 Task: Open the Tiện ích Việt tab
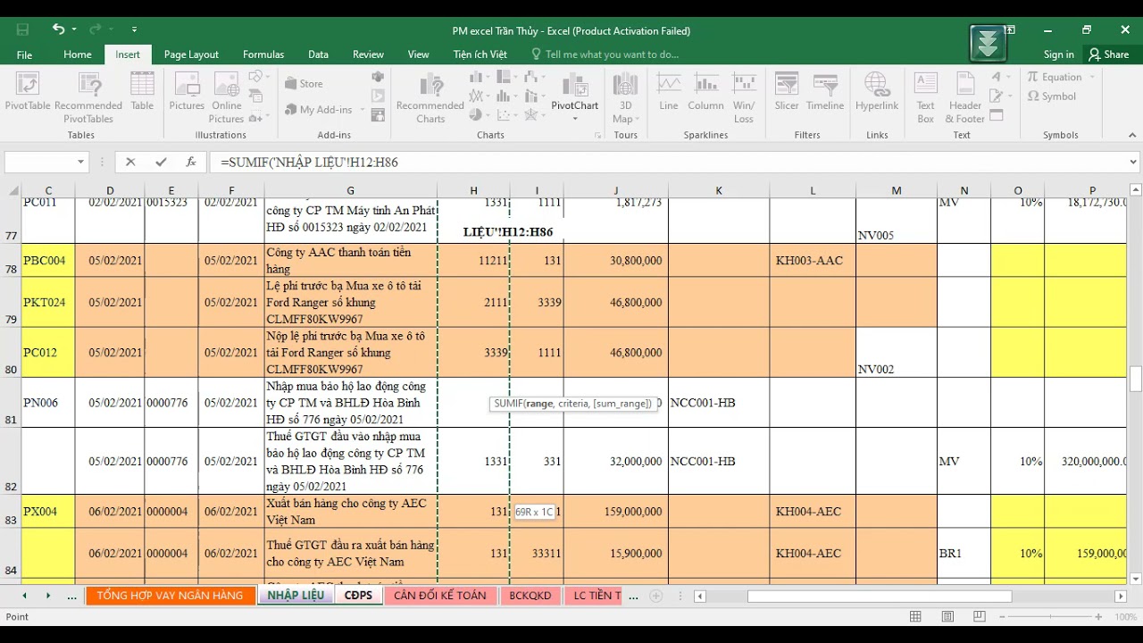pos(480,54)
